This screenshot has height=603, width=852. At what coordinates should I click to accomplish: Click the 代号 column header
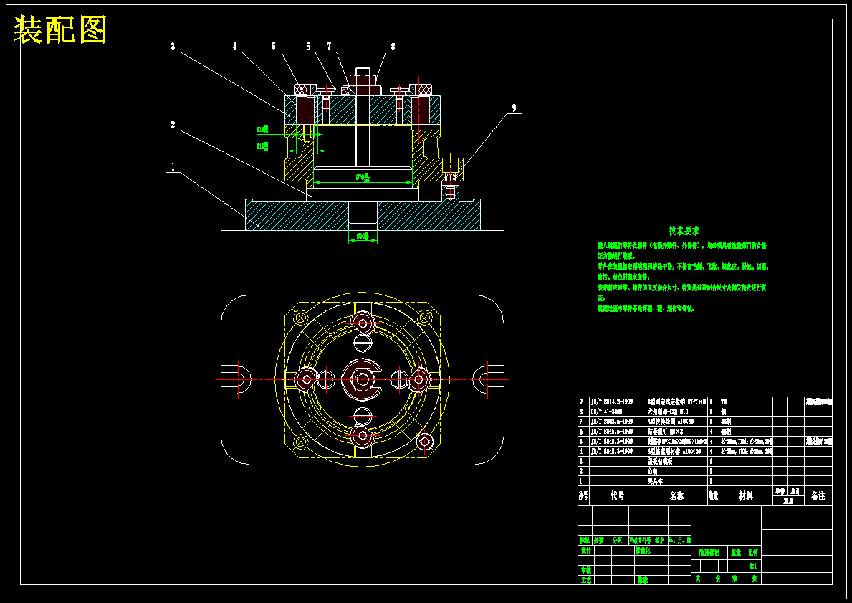tap(617, 496)
